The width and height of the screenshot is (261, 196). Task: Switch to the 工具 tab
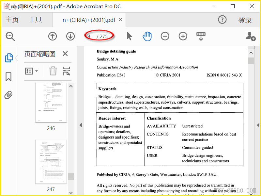tap(35, 20)
